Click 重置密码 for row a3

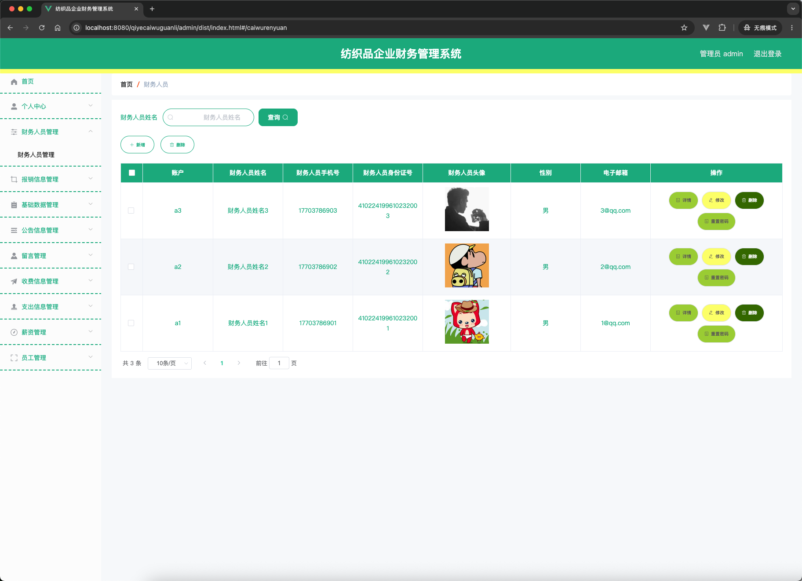[x=716, y=222]
